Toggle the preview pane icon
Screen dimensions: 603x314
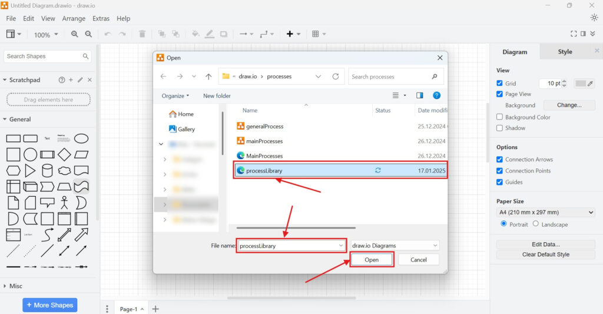[x=420, y=95]
